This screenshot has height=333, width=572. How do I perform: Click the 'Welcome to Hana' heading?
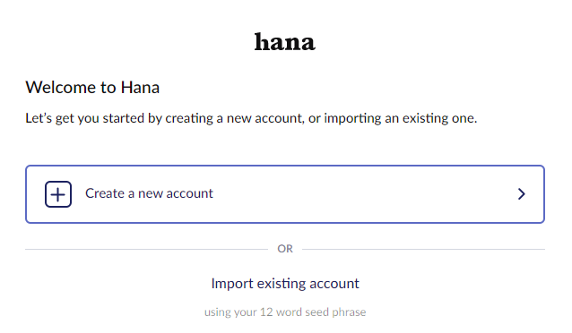point(92,88)
